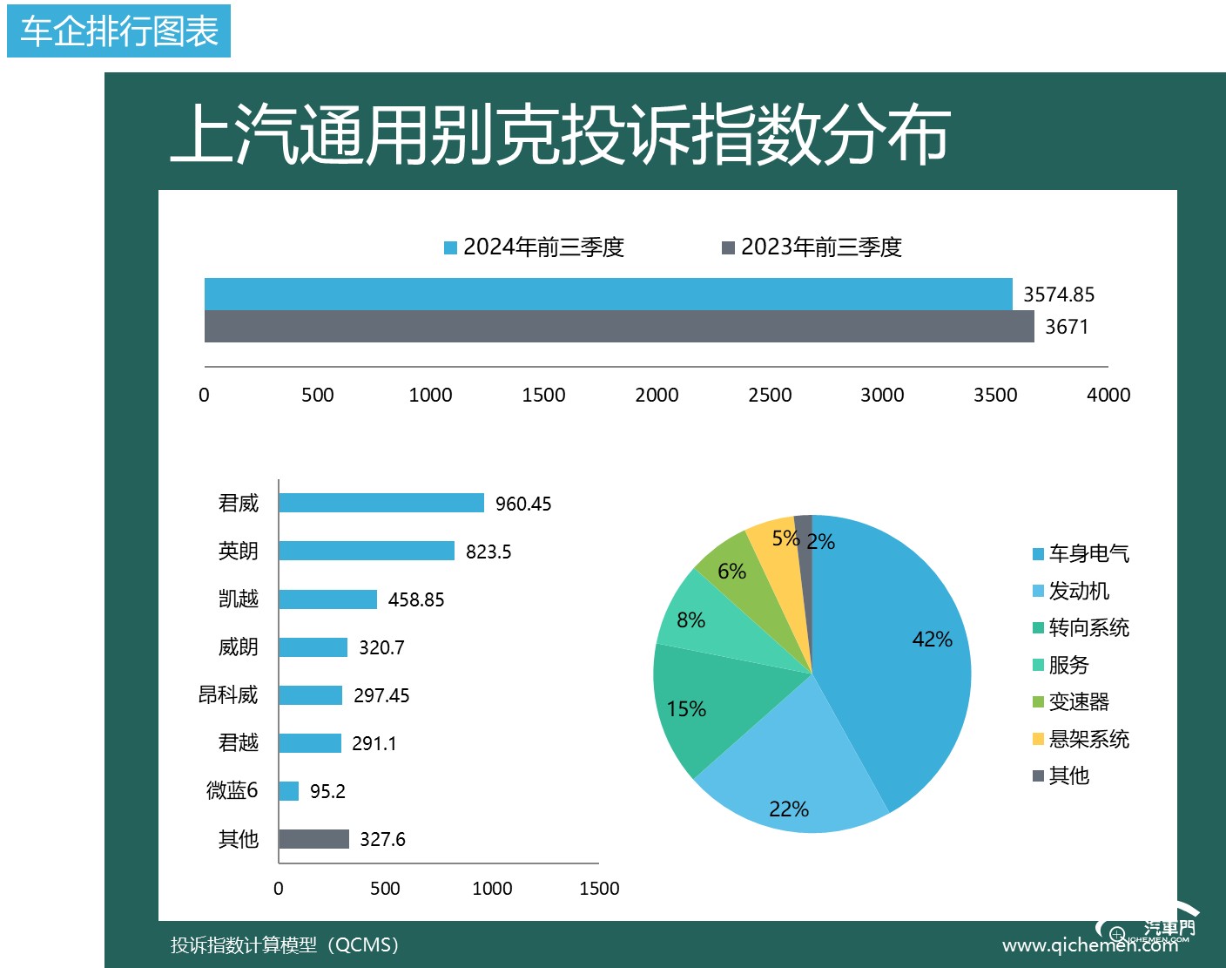Screen dimensions: 1226x968
Task: Click the value 291.1
Action: pyautogui.click(x=374, y=743)
